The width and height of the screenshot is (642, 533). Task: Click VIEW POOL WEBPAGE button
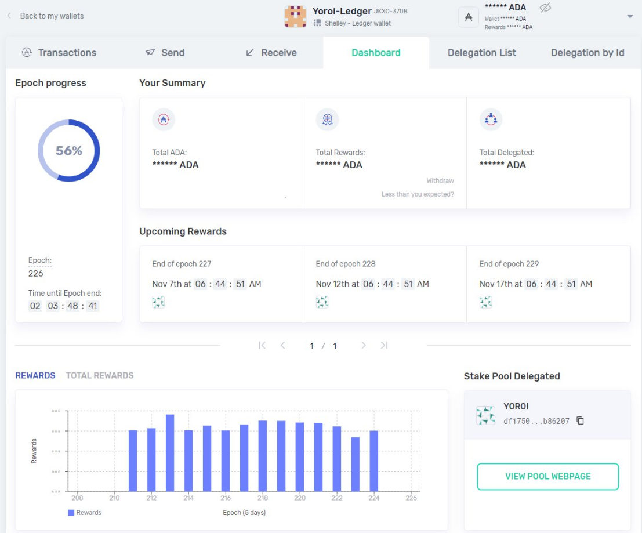548,477
